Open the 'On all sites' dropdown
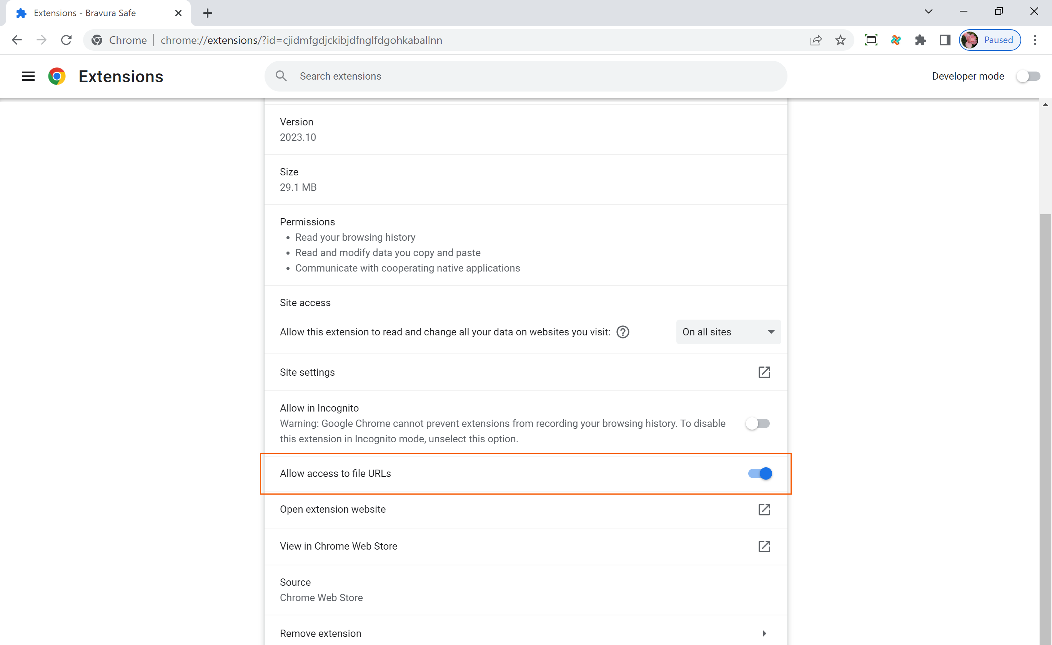1052x645 pixels. 728,332
